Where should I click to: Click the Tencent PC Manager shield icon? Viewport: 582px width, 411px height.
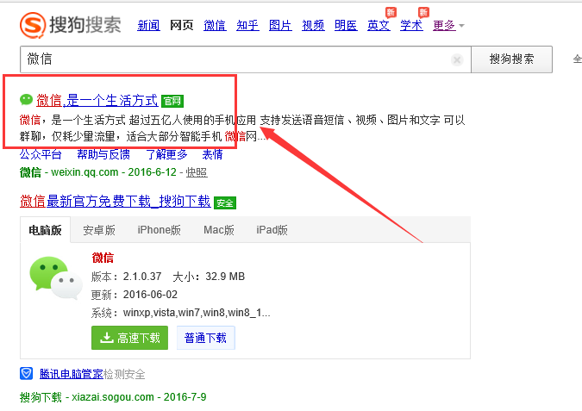[x=27, y=374]
